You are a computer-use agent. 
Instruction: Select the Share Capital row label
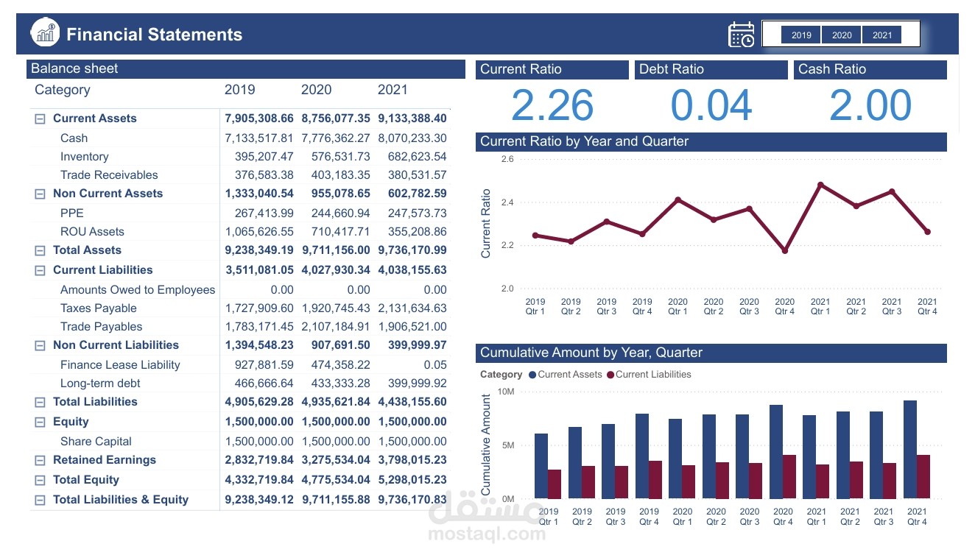point(96,441)
